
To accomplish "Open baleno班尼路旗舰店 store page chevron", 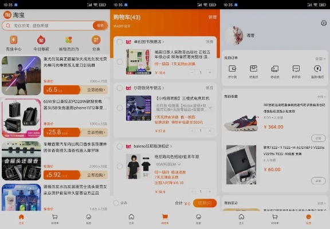I will 171,147.
